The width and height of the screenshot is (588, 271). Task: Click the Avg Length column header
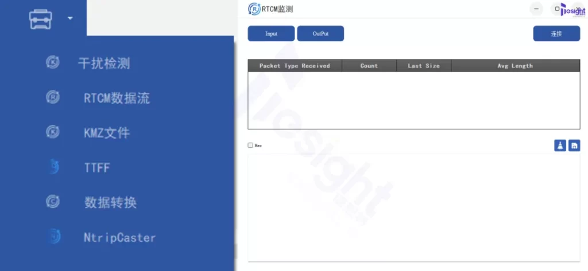(515, 66)
